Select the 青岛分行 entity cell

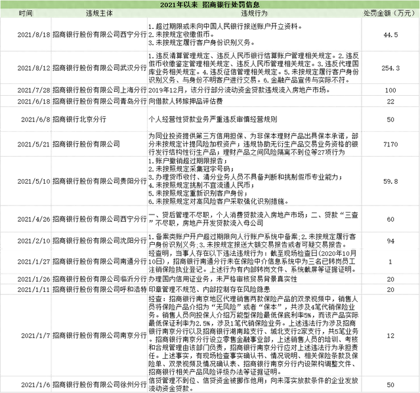coord(99,101)
